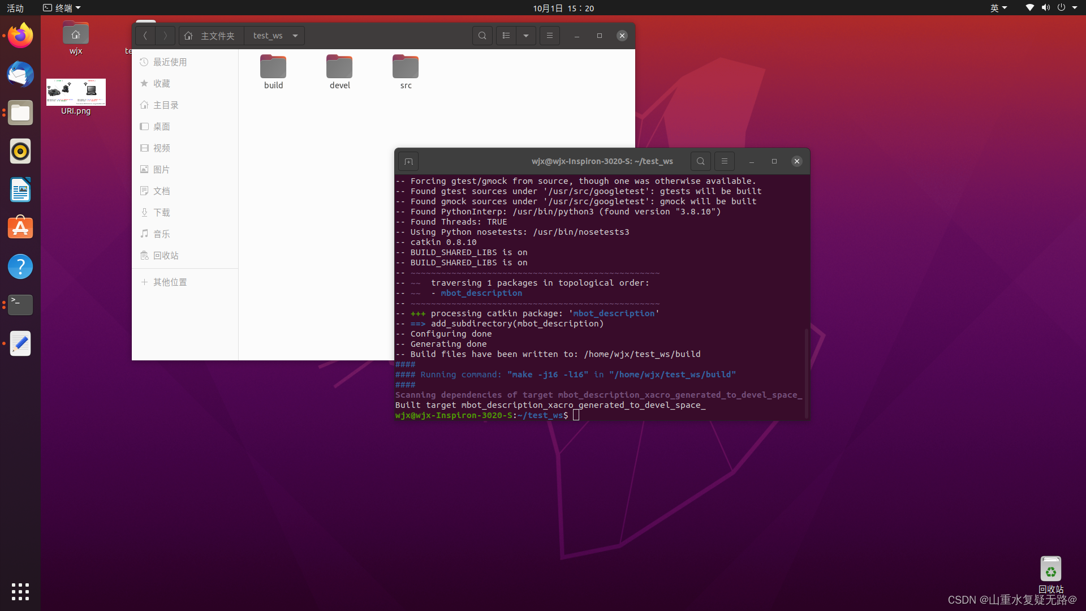The height and width of the screenshot is (611, 1086).
Task: Maximize the terminal window
Action: tap(774, 161)
